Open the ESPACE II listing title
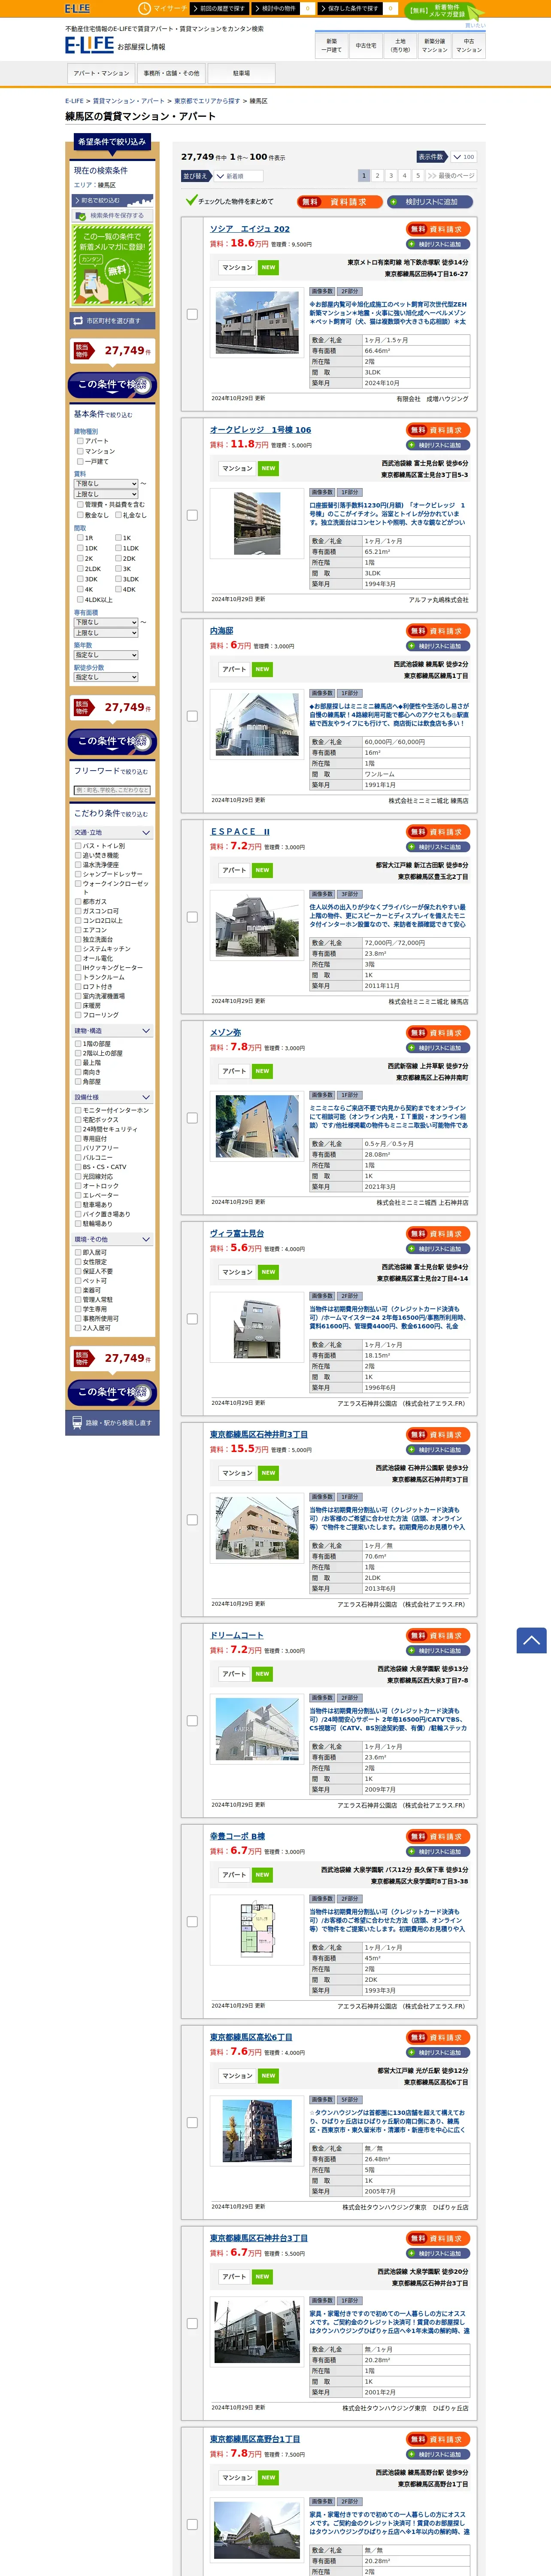 240,832
